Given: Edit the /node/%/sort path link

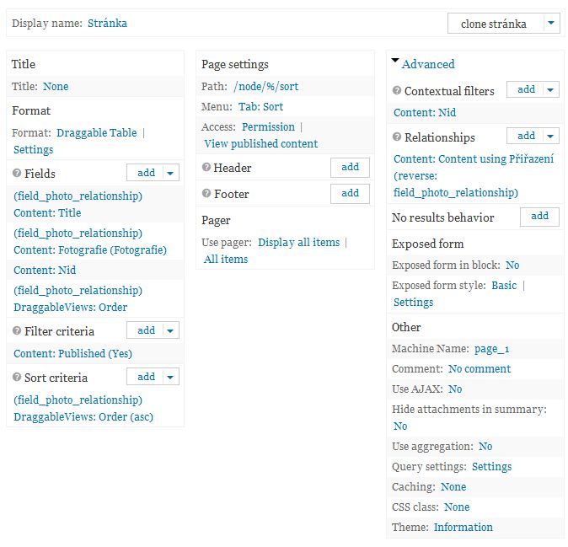Looking at the screenshot, I should 265,86.
